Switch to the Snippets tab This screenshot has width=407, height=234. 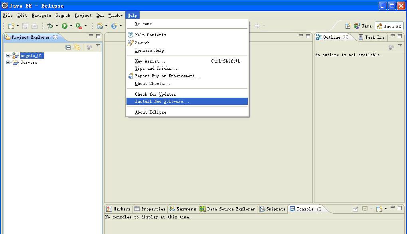click(x=273, y=209)
